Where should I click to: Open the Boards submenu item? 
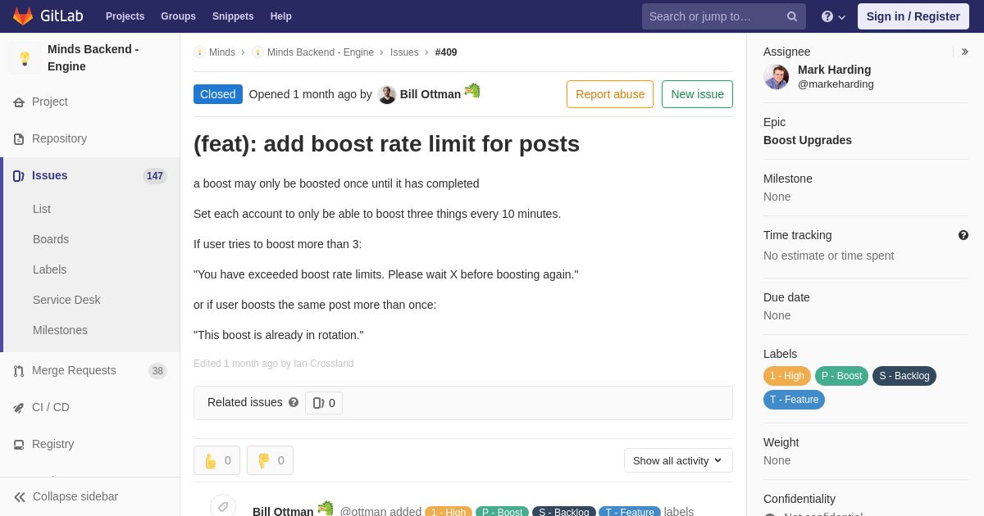tap(51, 239)
